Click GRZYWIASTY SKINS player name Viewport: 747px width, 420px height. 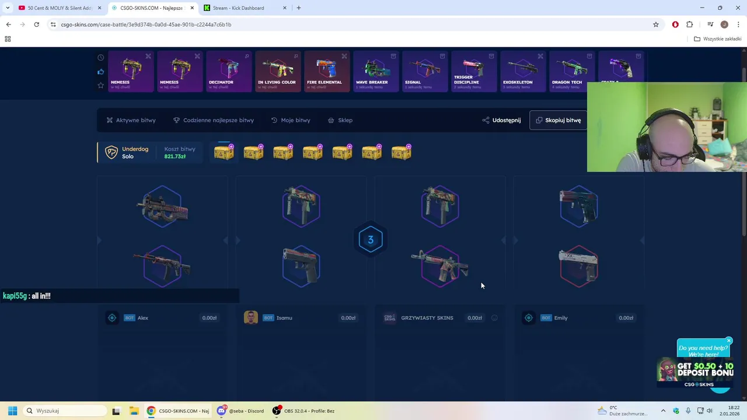pos(427,318)
